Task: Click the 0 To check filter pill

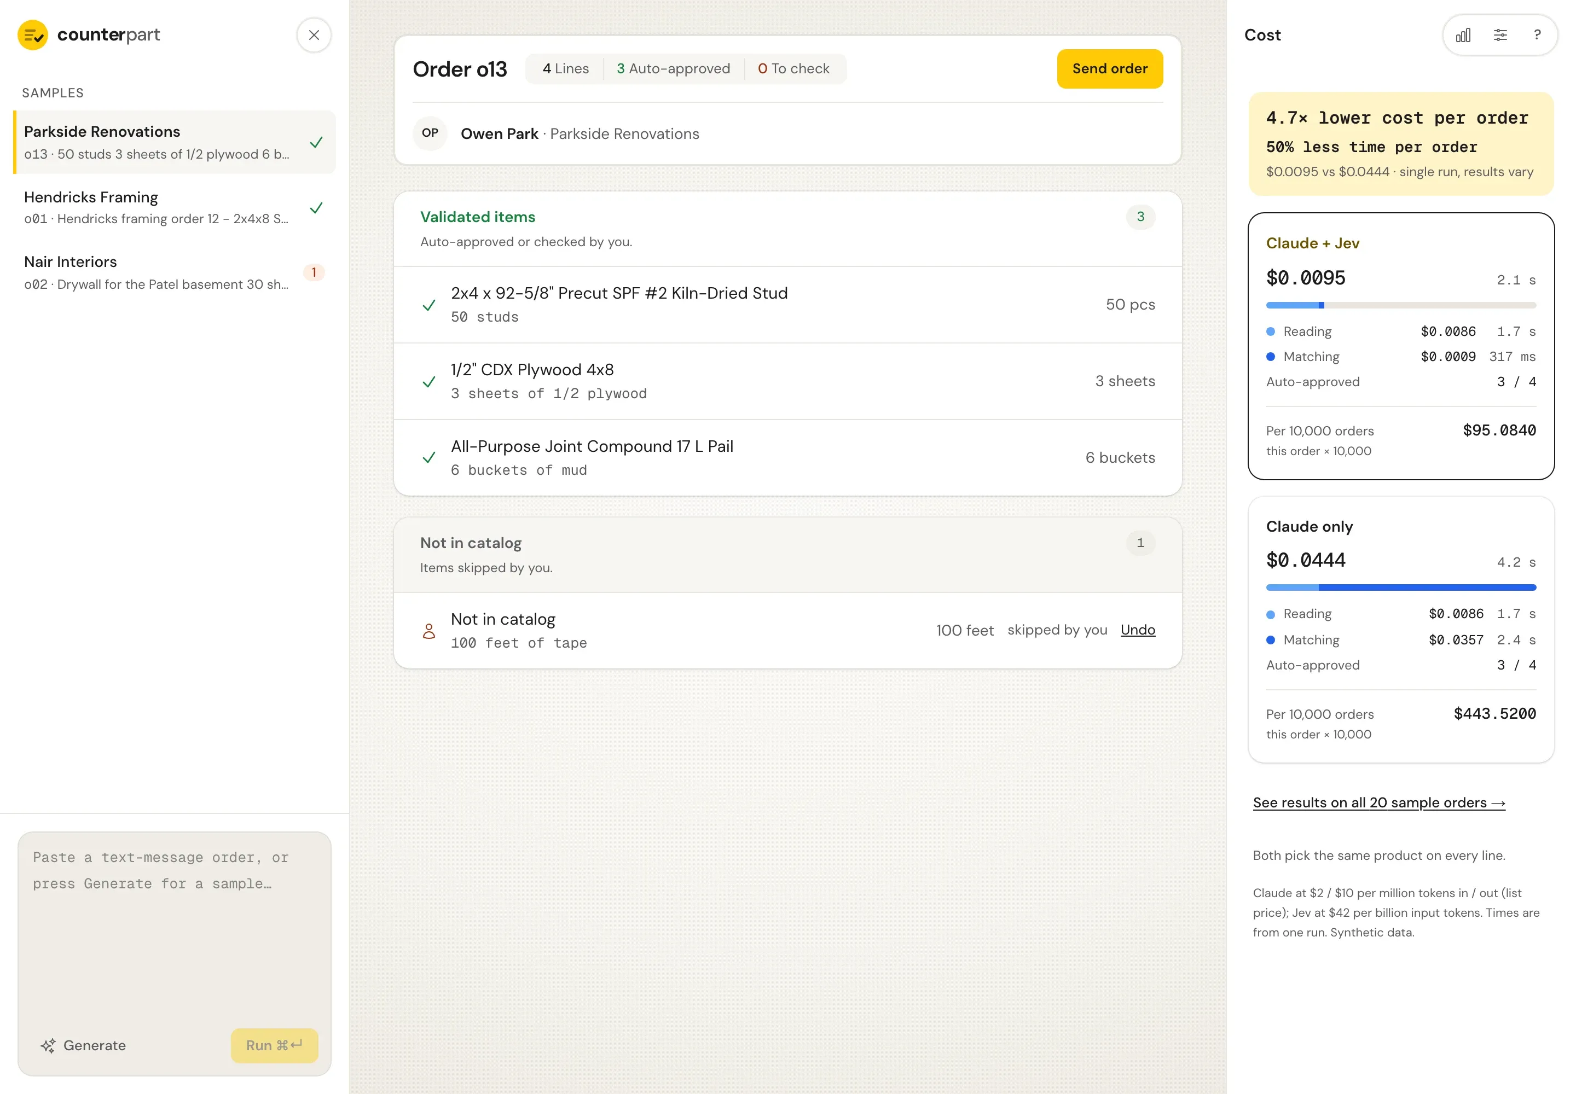Action: pos(793,68)
